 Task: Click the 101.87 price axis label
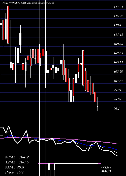(118, 81)
